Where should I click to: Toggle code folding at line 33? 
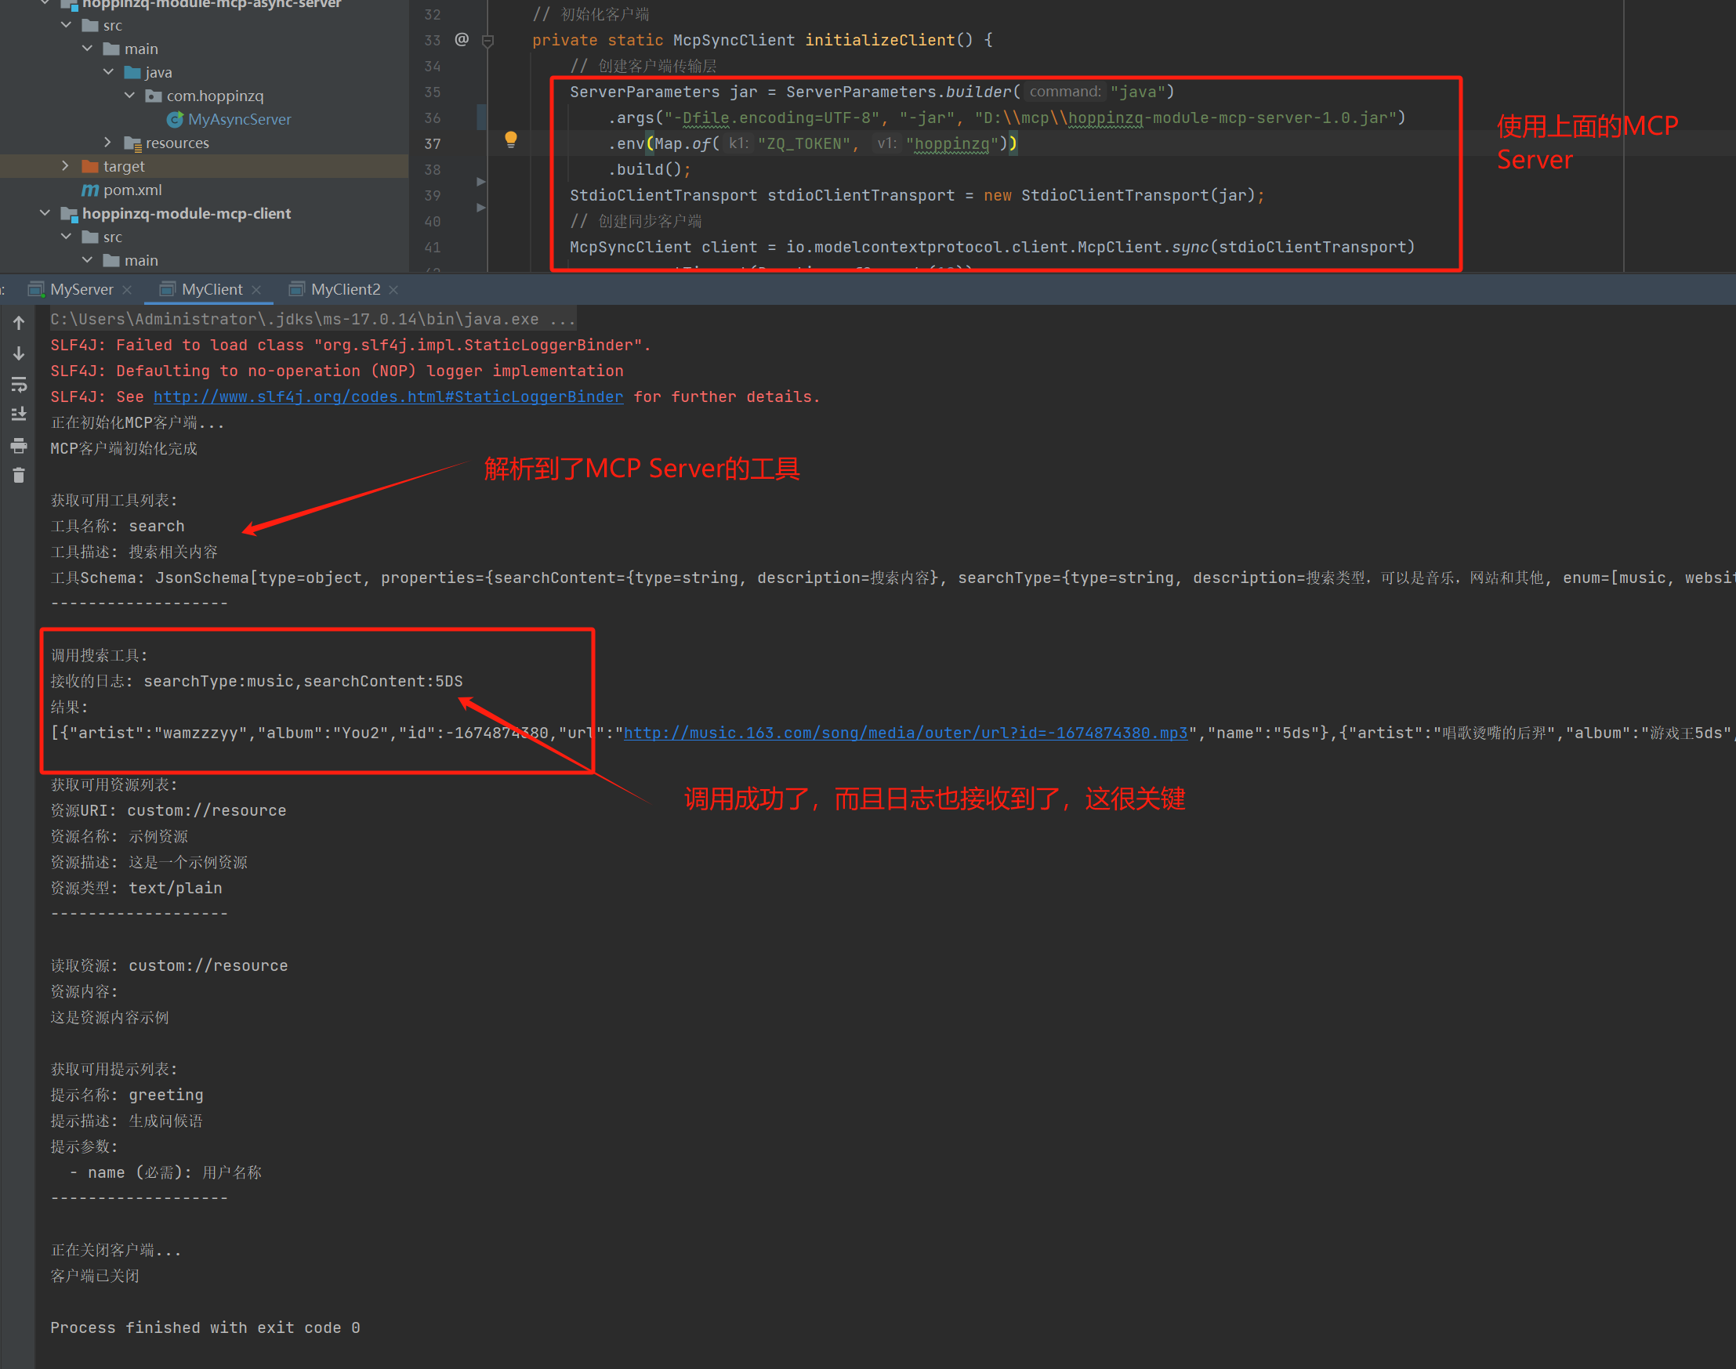487,40
